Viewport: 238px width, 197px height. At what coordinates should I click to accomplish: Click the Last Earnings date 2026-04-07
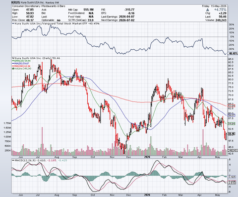[126, 16]
